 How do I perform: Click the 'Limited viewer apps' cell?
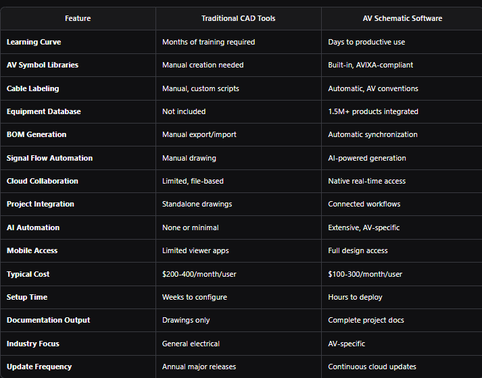(195, 250)
